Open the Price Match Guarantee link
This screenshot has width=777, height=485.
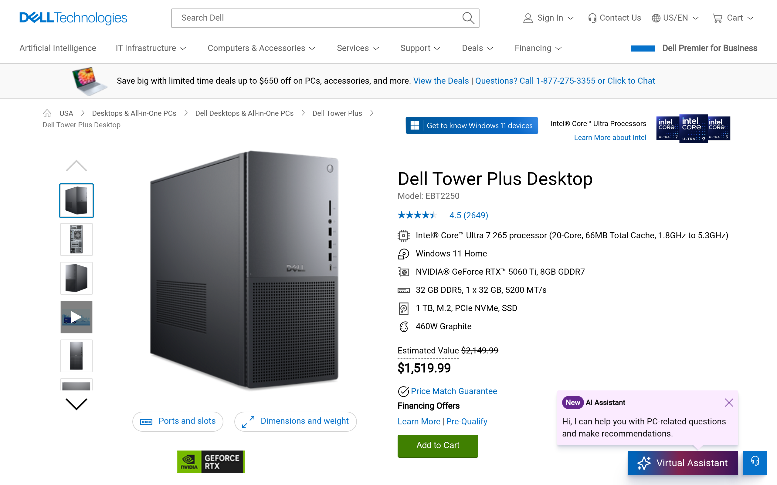click(x=454, y=391)
